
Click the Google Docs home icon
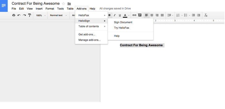tap(4, 6)
